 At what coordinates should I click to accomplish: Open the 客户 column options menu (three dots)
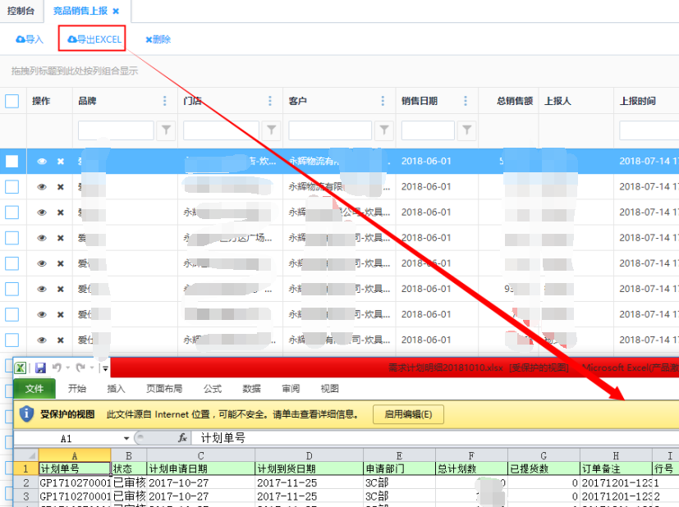coord(382,101)
